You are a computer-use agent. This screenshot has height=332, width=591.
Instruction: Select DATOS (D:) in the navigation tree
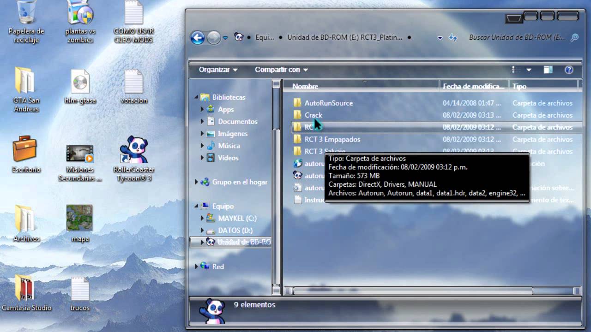(235, 230)
